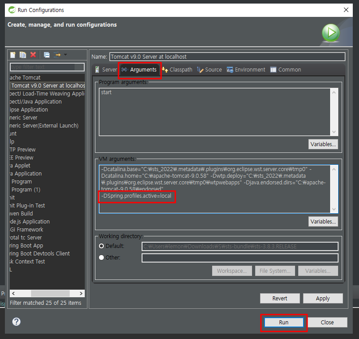Open the filter launch configurations dropdown arrow
The width and height of the screenshot is (359, 339).
point(66,55)
